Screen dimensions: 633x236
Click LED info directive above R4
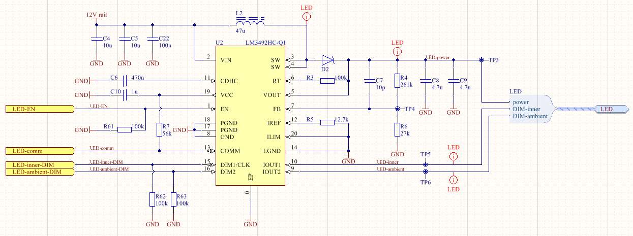pos(398,51)
